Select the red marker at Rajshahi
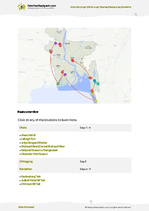Viewport: 149px width, 211px height. (x=51, y=52)
